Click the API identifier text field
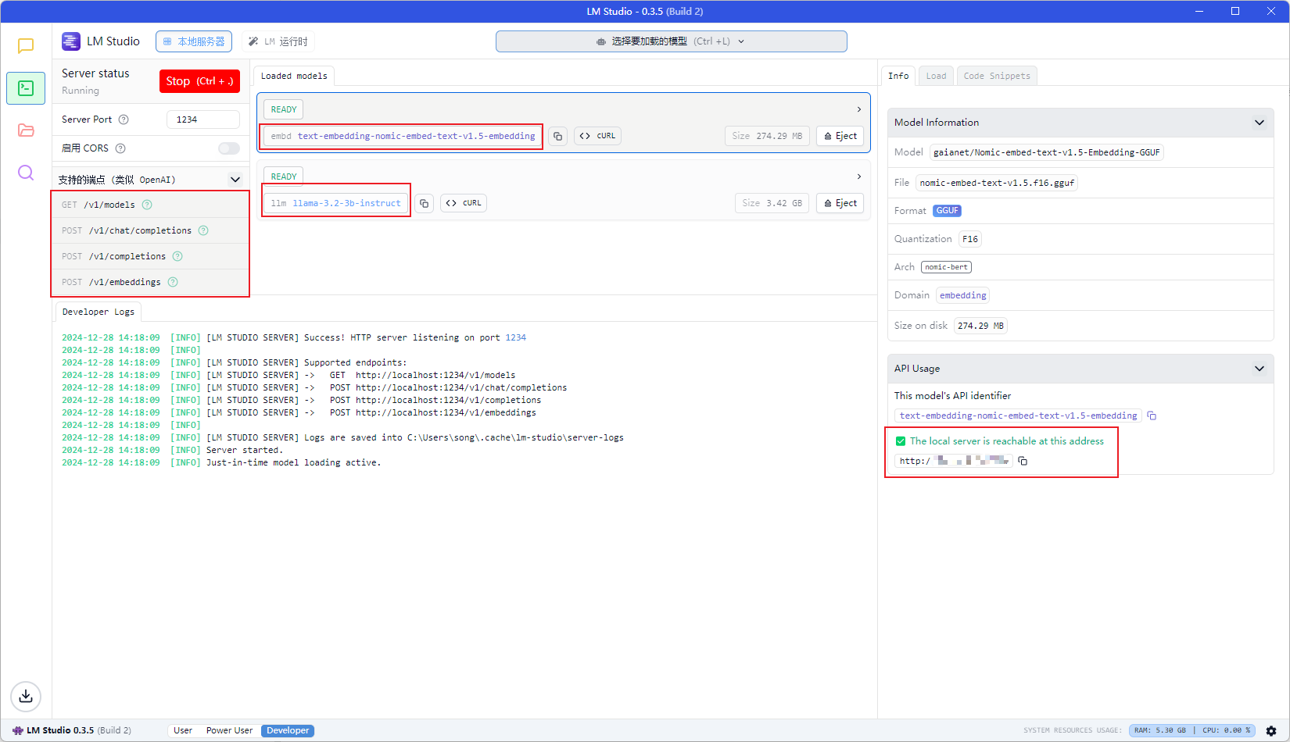The width and height of the screenshot is (1290, 742). point(1018,416)
